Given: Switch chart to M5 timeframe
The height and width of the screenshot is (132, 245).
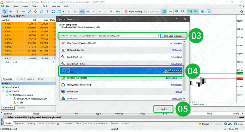Looking at the screenshot, I should tap(76, 11).
